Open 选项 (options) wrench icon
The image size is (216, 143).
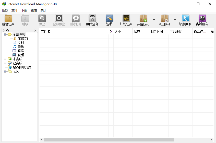click(x=109, y=18)
